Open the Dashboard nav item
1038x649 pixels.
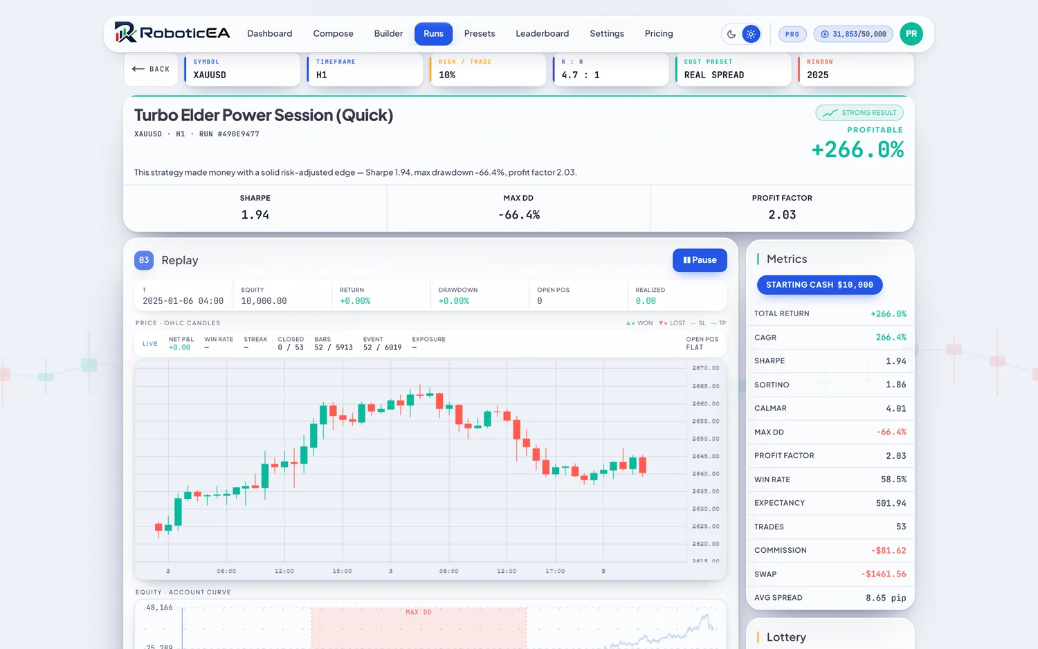point(269,33)
